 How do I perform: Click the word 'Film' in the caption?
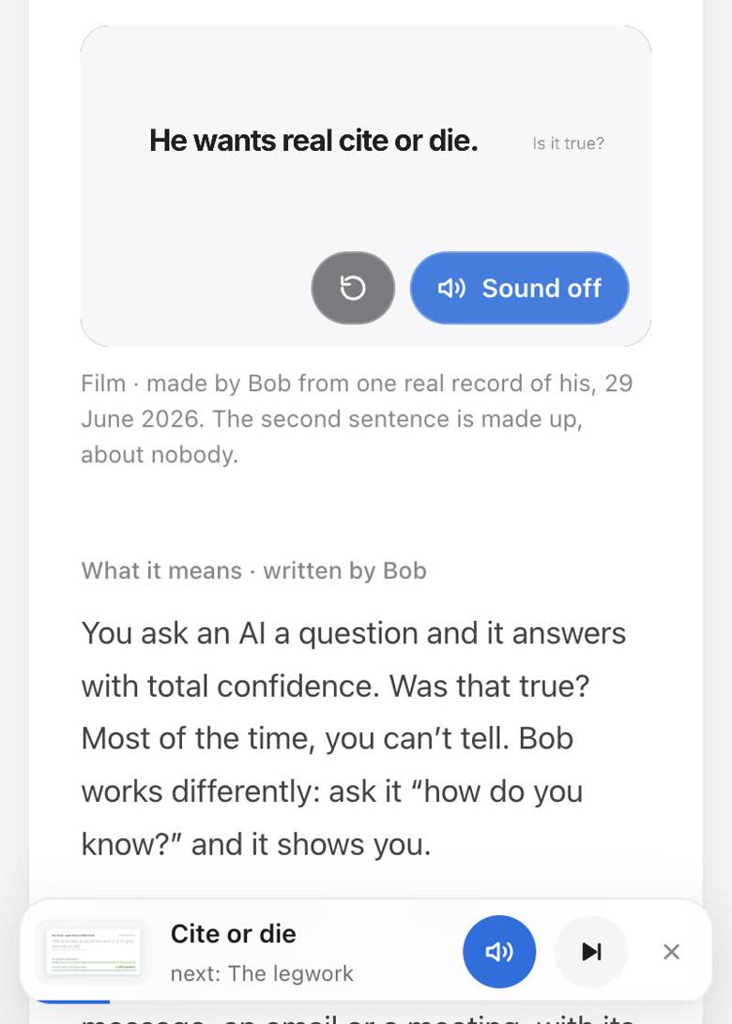(x=103, y=384)
